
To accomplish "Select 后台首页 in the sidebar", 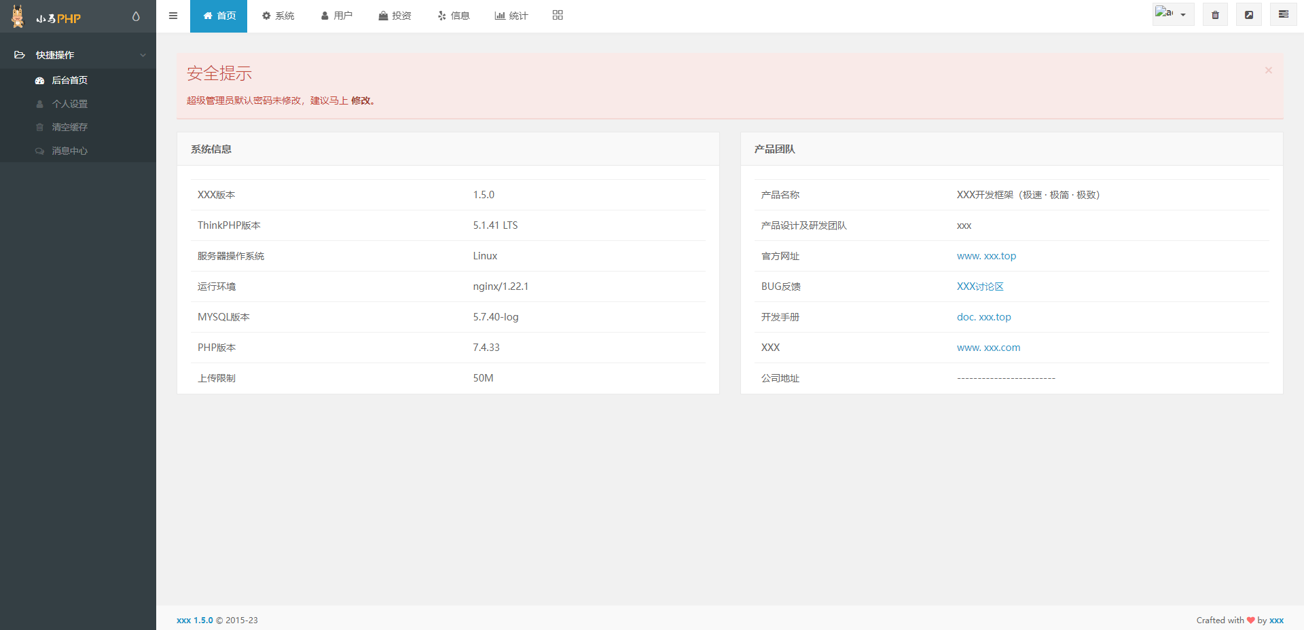I will click(69, 80).
